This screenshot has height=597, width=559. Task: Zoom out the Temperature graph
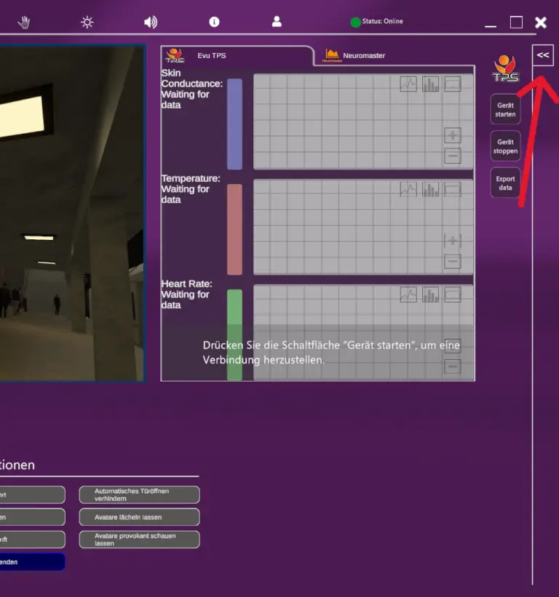(x=453, y=261)
